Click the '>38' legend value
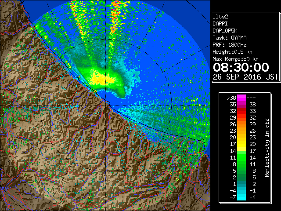Viewport: 281px width, 211px height. coord(231,98)
